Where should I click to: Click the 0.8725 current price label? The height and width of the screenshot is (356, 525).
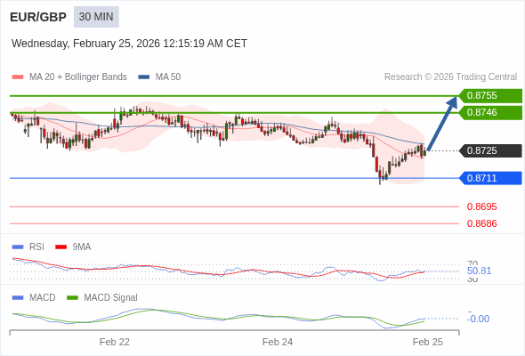[490, 150]
